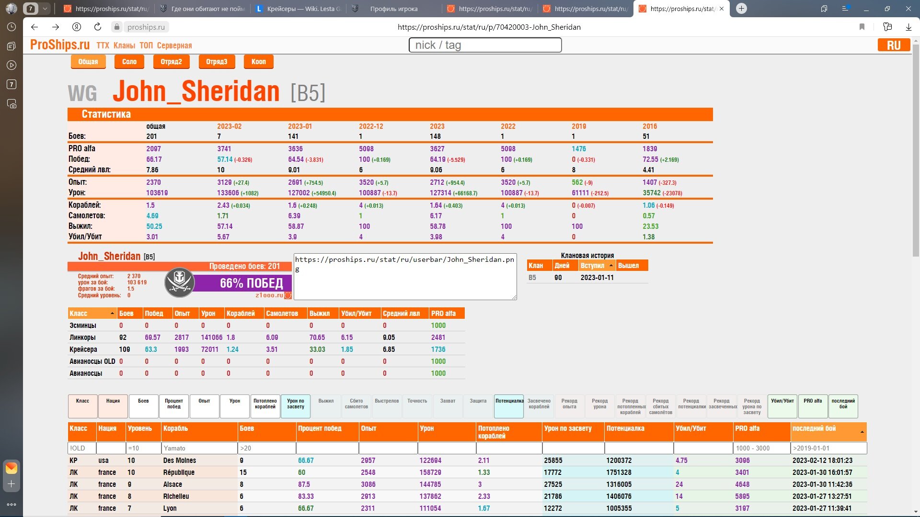Image resolution: width=920 pixels, height=517 pixels.
Task: Show site security lock info
Action: [117, 27]
